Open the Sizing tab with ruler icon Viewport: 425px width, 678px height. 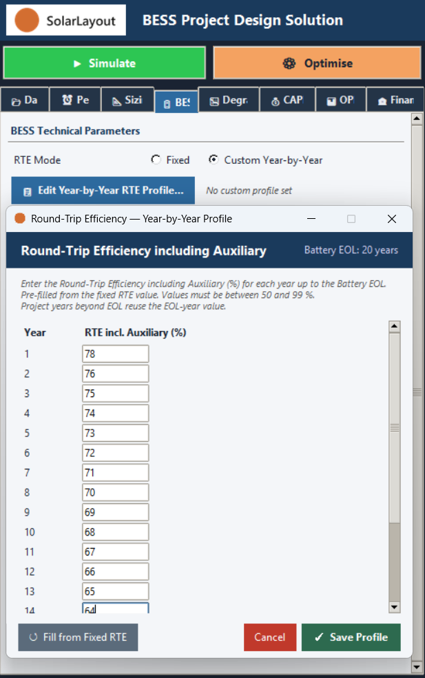point(127,100)
